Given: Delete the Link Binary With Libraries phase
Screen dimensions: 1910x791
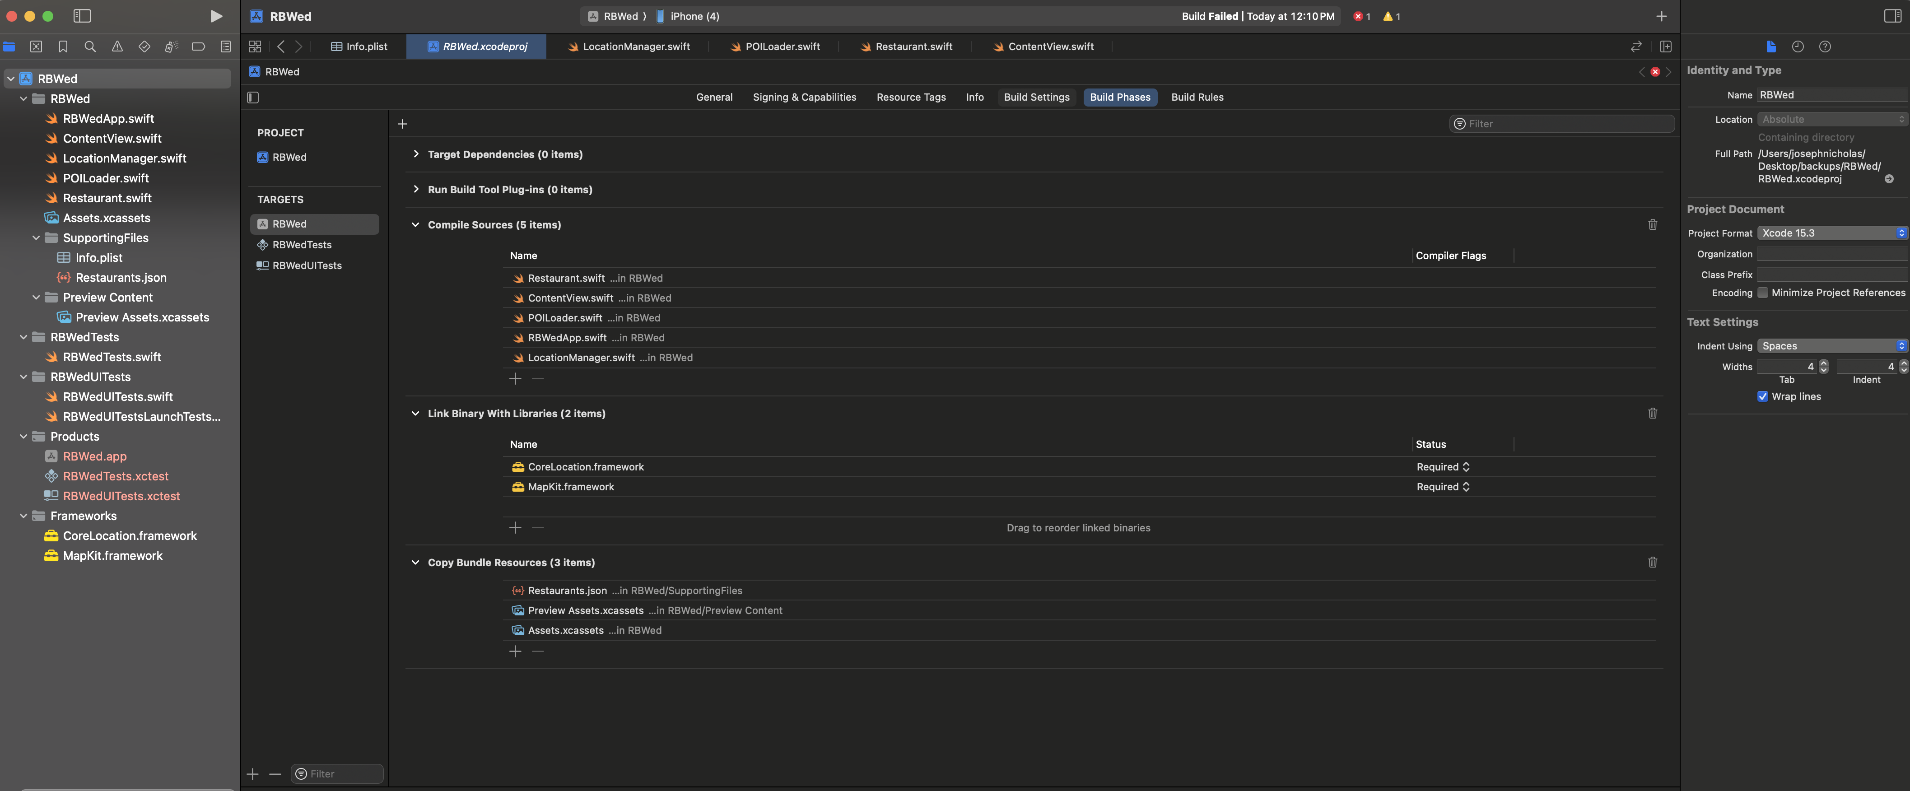Looking at the screenshot, I should click(x=1653, y=414).
